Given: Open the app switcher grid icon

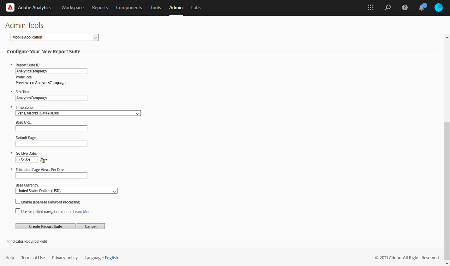Looking at the screenshot, I should click(x=371, y=7).
